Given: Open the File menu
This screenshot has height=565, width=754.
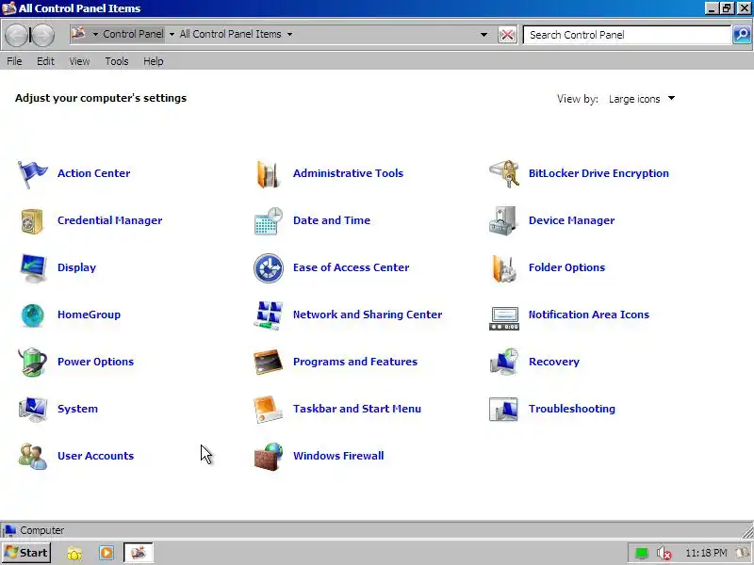Looking at the screenshot, I should (14, 61).
